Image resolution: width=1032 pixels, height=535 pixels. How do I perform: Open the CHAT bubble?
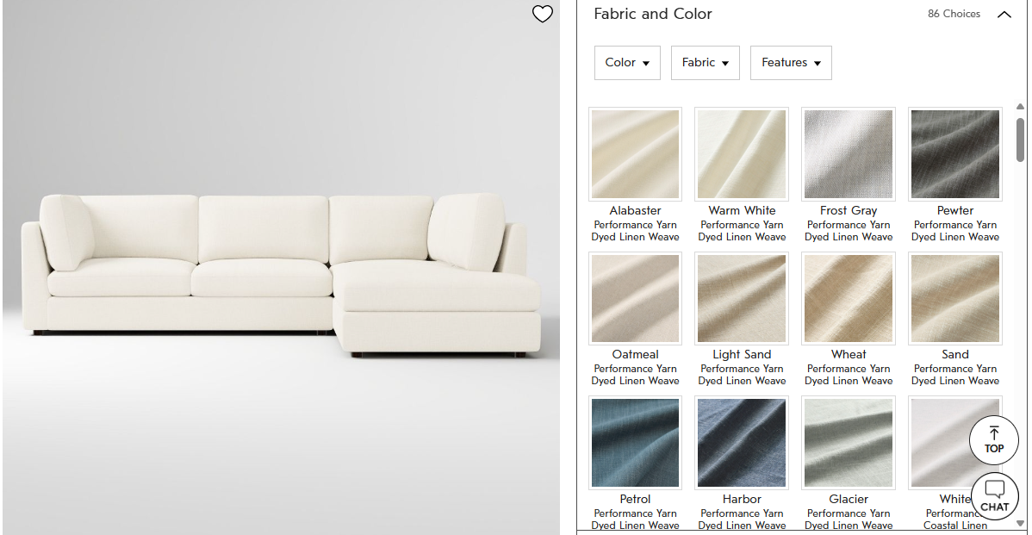[x=994, y=497]
